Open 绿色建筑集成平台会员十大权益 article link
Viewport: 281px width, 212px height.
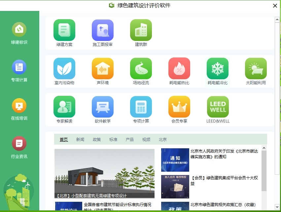[224, 180]
